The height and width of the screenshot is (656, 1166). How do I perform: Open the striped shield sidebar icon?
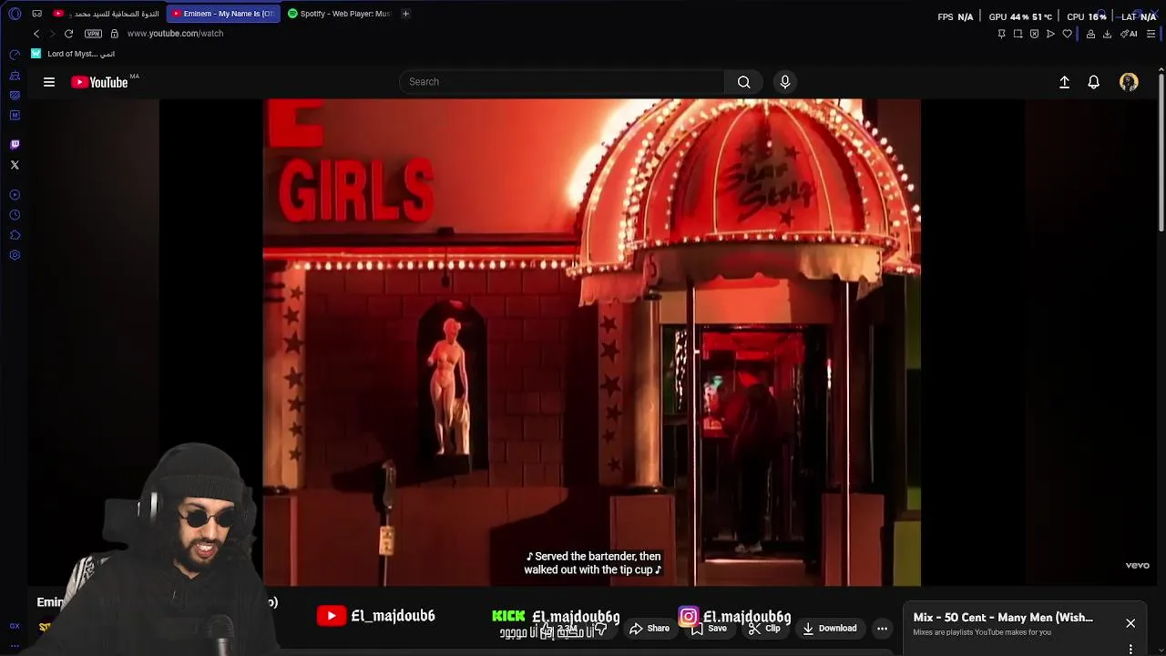click(15, 96)
